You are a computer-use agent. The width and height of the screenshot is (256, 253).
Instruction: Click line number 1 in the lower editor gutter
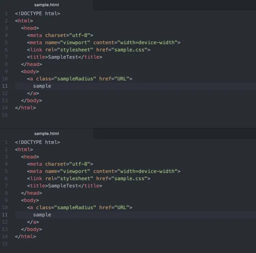click(x=6, y=142)
